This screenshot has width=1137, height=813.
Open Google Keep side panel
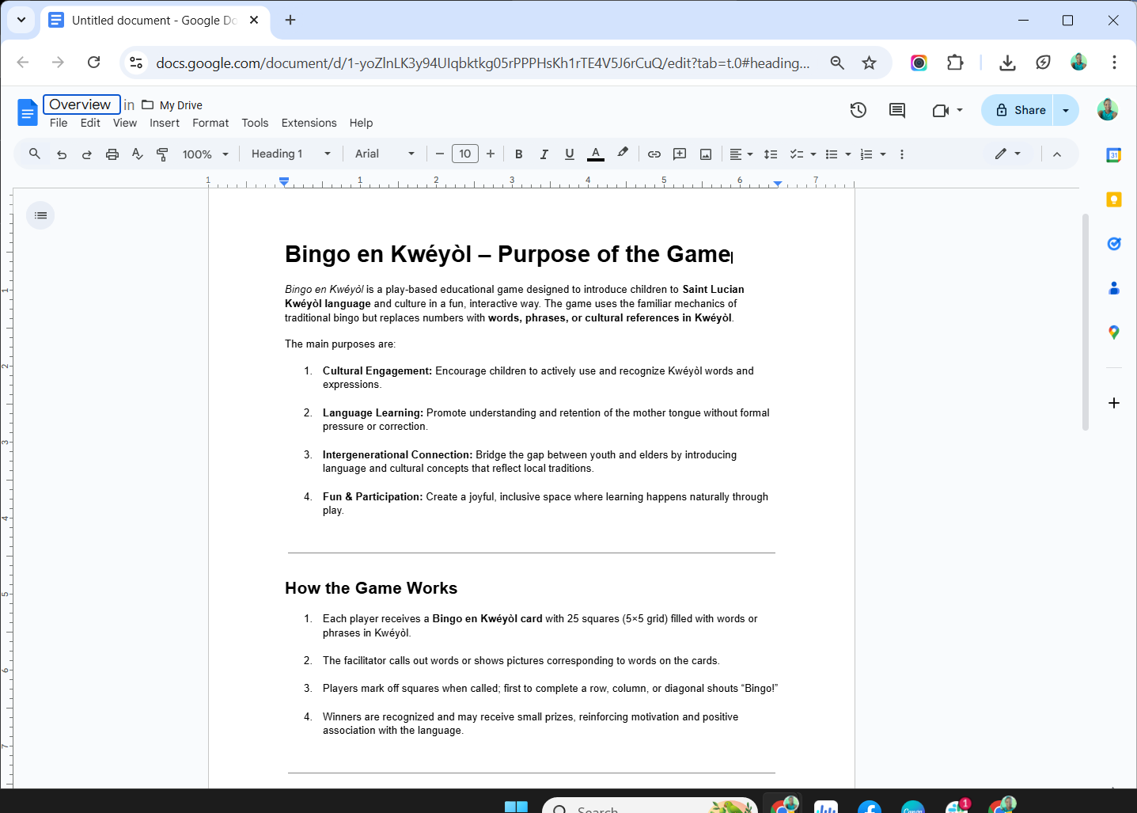tap(1114, 199)
